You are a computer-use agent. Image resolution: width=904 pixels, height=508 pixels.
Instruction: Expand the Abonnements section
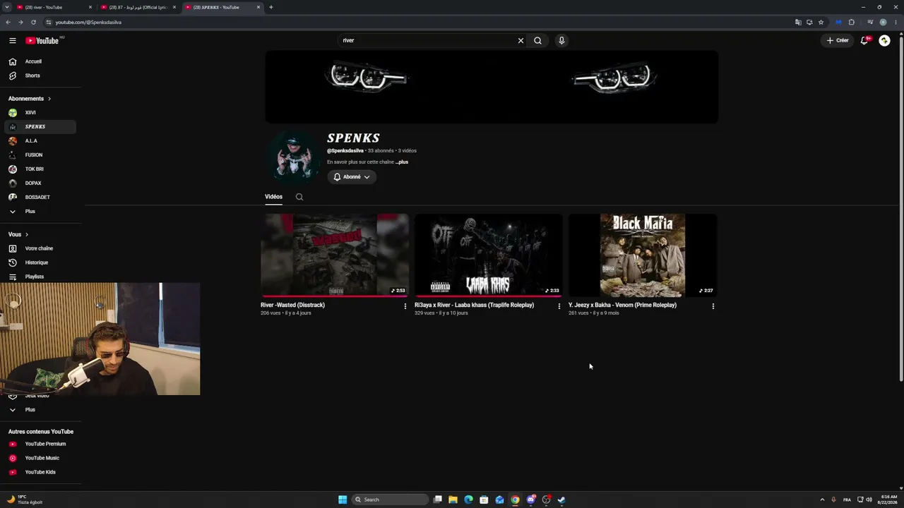tap(30, 99)
